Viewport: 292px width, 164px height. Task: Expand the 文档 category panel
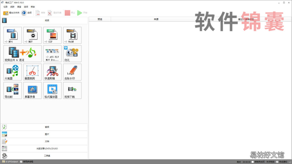pos(44,141)
